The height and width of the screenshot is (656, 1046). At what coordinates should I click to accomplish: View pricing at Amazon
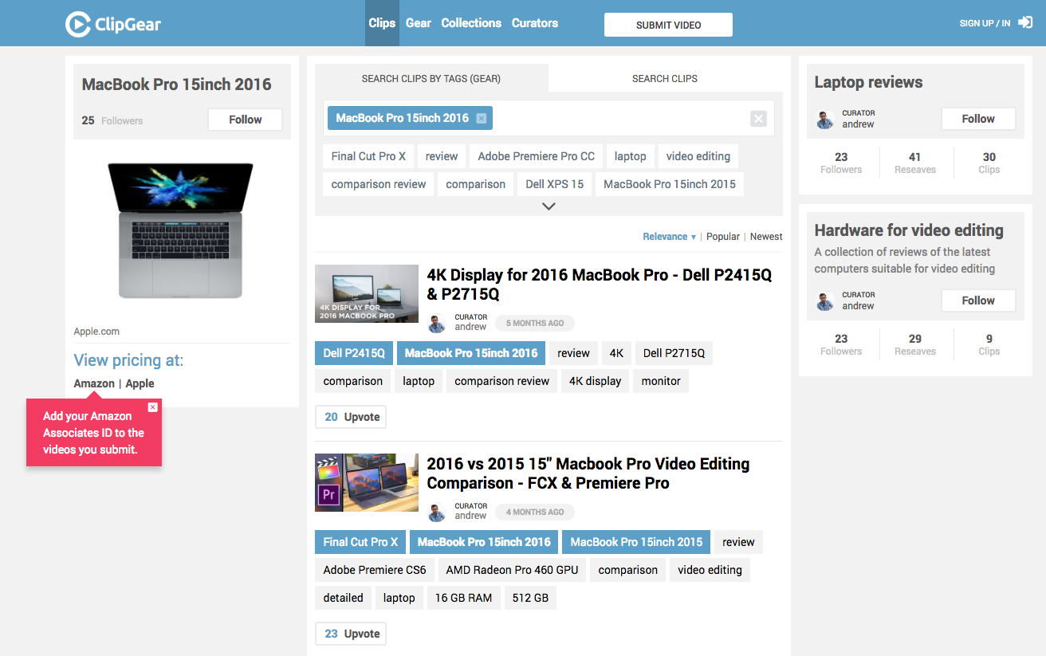click(x=94, y=383)
